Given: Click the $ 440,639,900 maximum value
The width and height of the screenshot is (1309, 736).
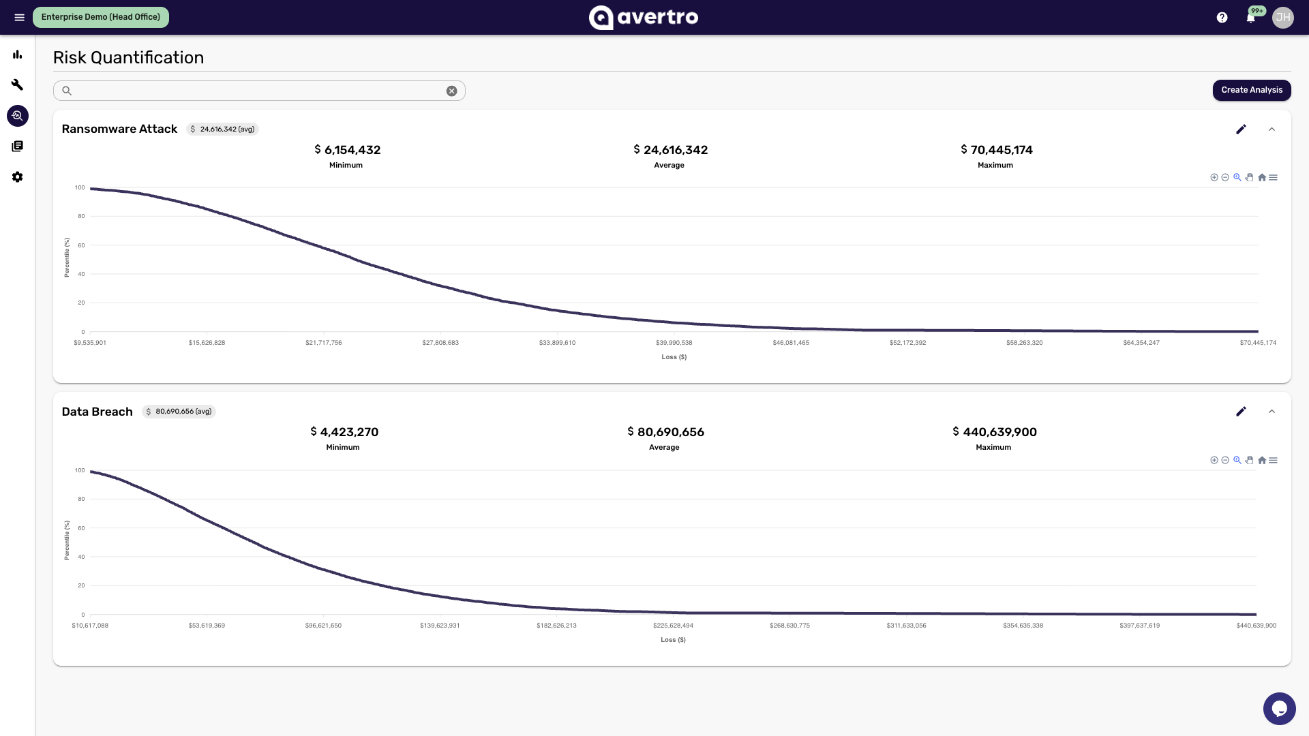Looking at the screenshot, I should coord(994,432).
